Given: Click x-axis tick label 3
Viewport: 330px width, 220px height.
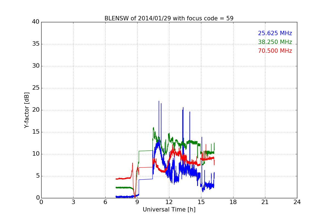Looking at the screenshot, I should tap(73, 202).
